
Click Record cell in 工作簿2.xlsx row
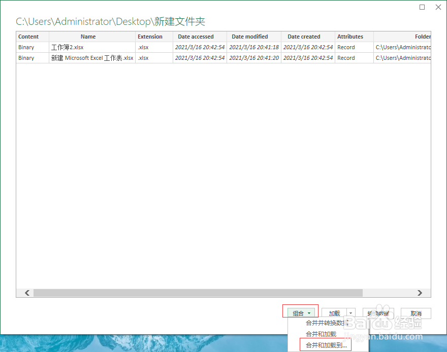point(354,47)
